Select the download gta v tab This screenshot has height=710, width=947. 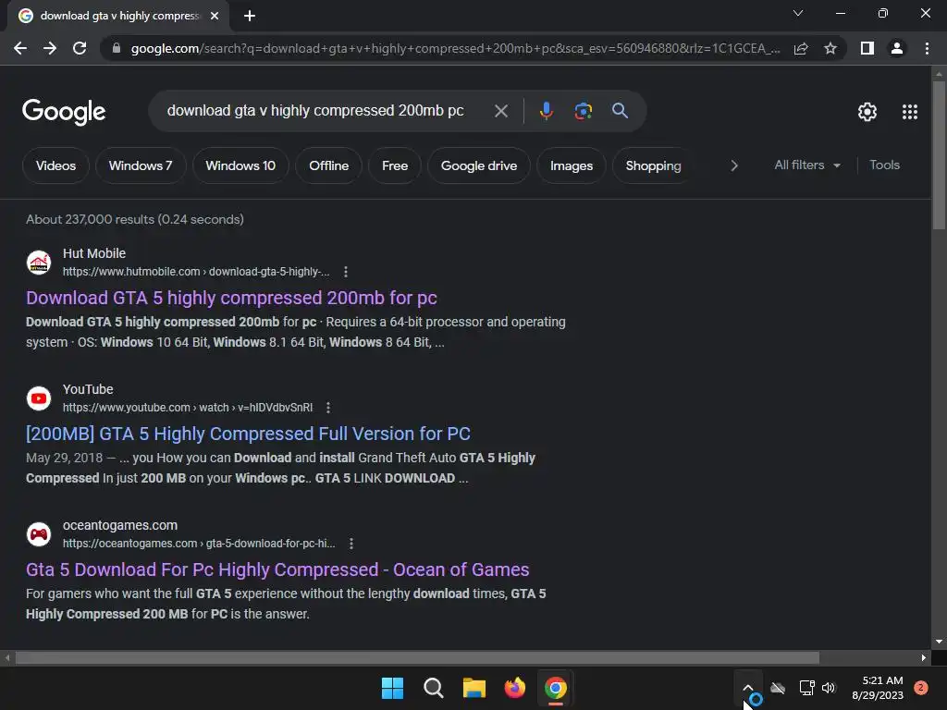(118, 16)
